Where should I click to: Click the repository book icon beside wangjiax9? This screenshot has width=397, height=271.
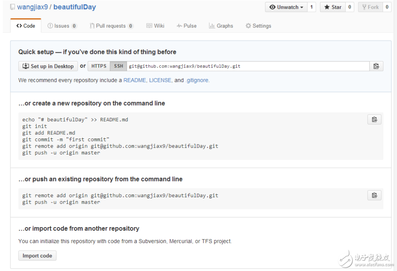12,7
